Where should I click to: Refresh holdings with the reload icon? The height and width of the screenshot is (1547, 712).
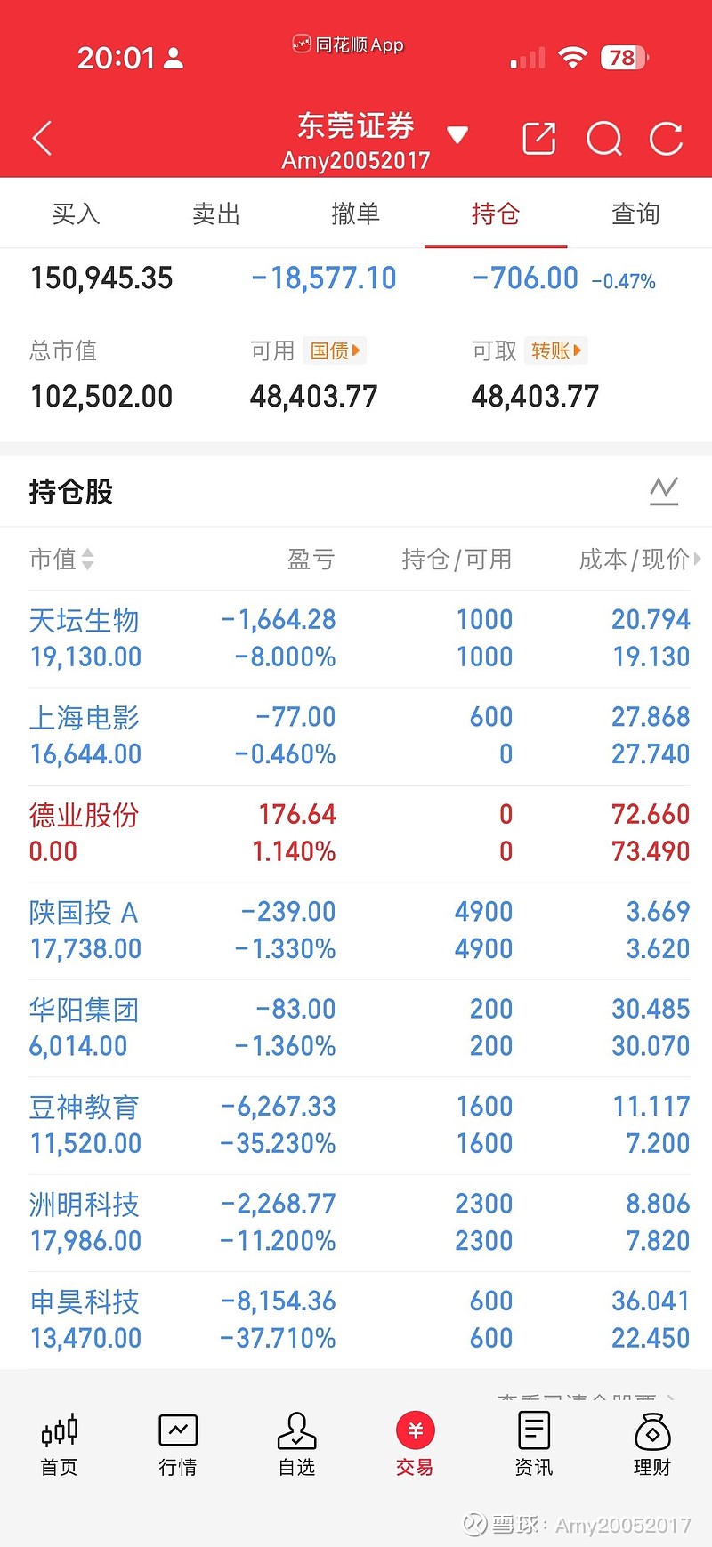666,139
